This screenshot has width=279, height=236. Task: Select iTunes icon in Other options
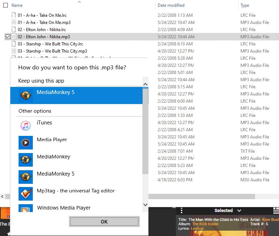pos(25,126)
